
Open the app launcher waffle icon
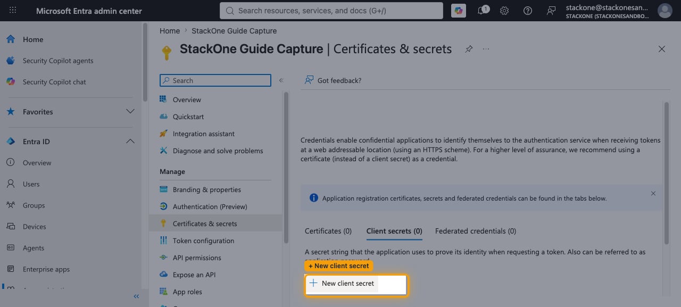pos(13,11)
